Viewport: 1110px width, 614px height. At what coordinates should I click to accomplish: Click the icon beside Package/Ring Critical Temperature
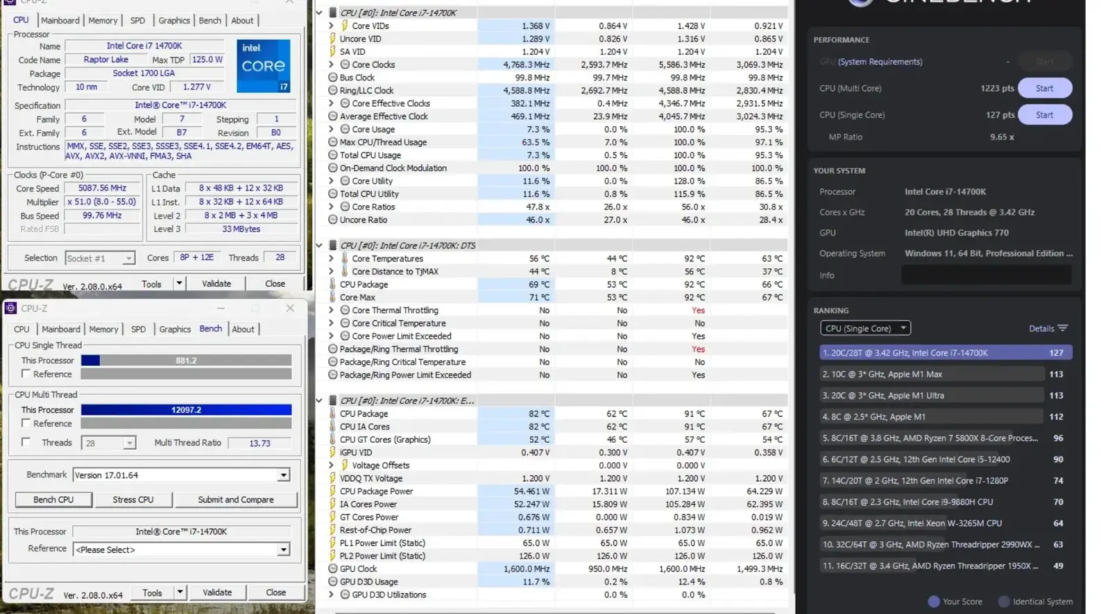click(332, 362)
